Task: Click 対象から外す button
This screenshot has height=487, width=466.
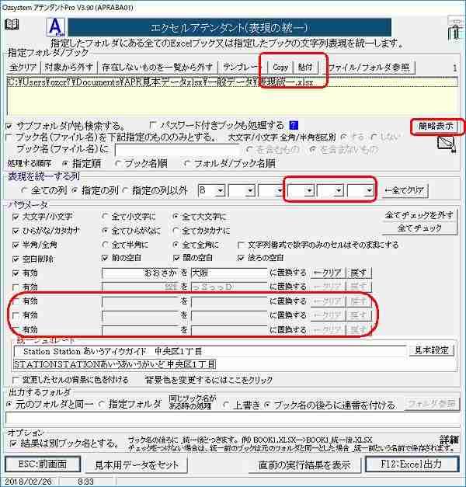Action: coord(68,67)
